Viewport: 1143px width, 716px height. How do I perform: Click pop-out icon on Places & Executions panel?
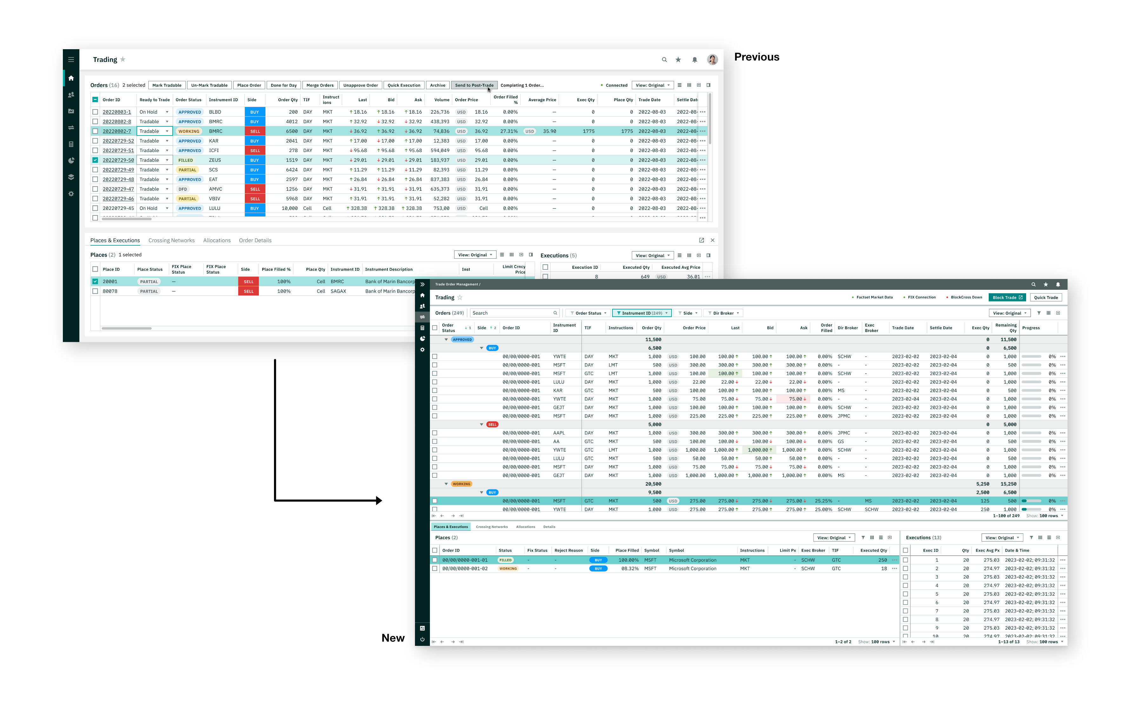[x=702, y=240]
